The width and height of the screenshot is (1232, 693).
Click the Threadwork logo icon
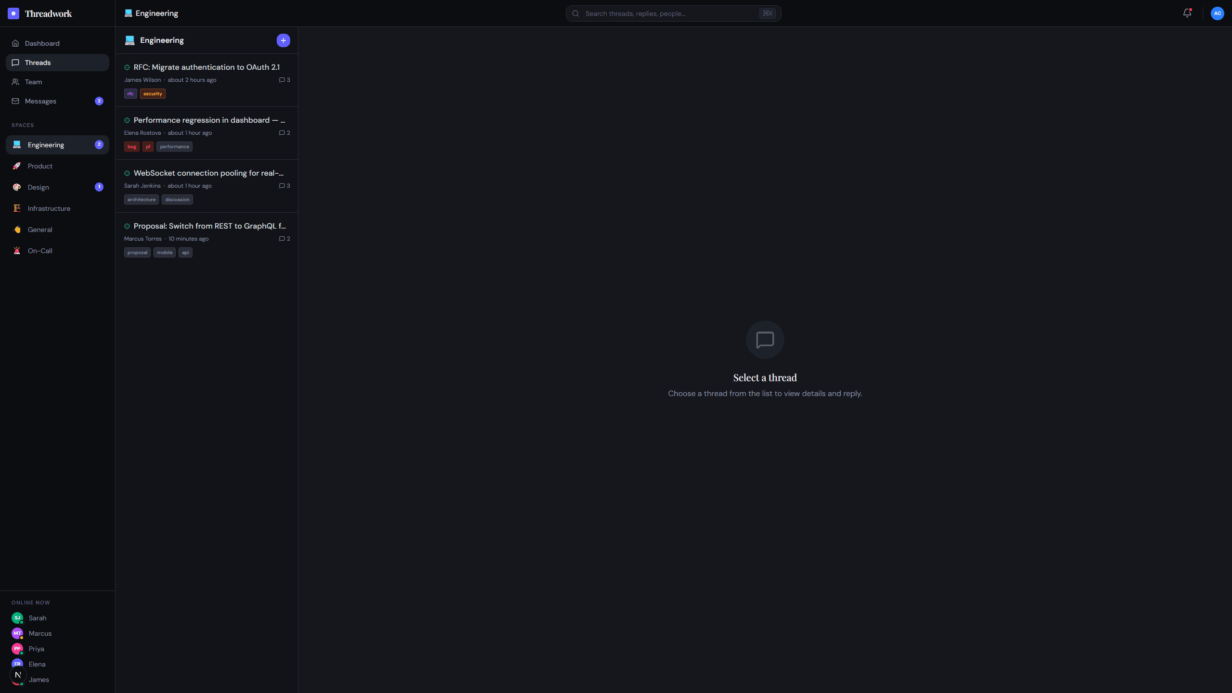(x=13, y=13)
